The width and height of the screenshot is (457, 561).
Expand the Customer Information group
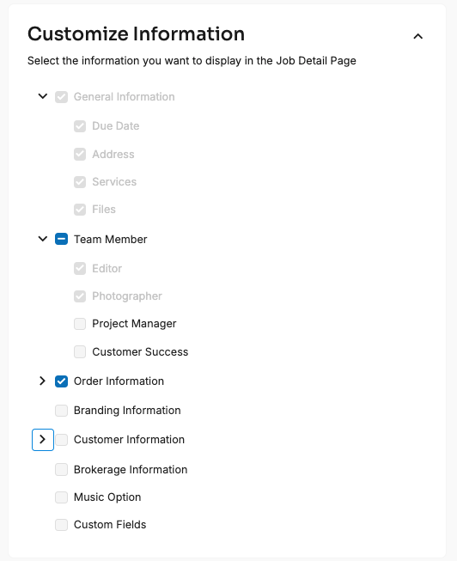click(43, 439)
